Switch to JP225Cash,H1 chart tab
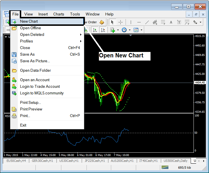The image size is (209, 173). click(x=95, y=161)
